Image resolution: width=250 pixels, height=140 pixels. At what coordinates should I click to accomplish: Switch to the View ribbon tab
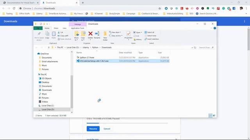click(x=64, y=28)
